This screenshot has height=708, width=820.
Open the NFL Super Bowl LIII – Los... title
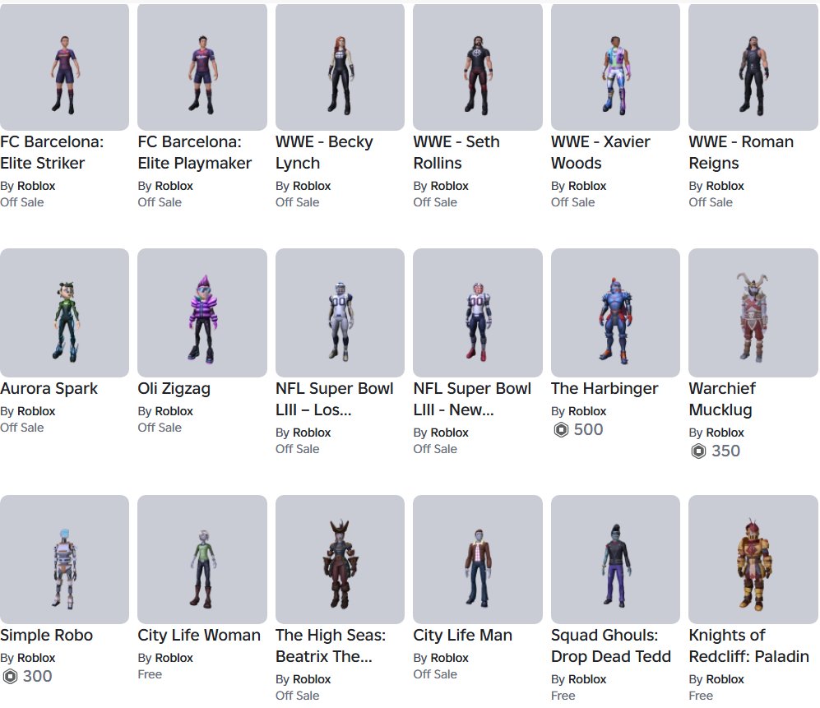click(334, 399)
